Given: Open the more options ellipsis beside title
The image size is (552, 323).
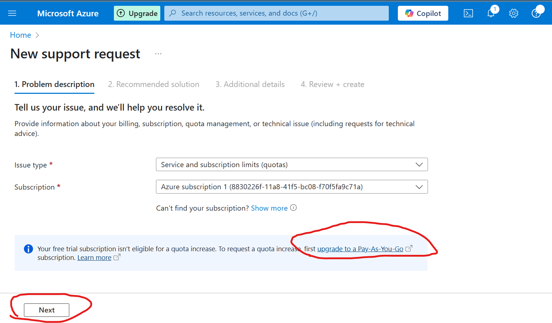Looking at the screenshot, I should pos(158,54).
